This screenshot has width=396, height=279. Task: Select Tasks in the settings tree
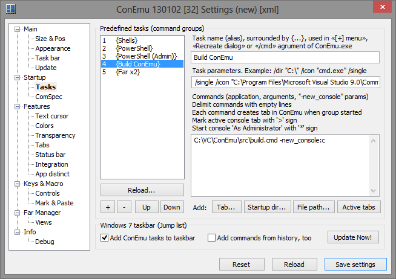(x=45, y=87)
